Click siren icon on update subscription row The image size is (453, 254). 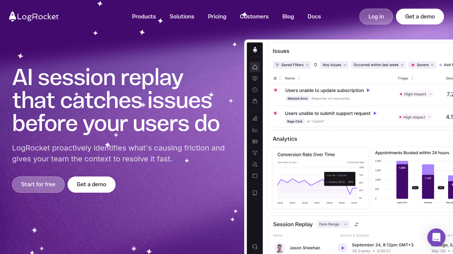point(276,90)
